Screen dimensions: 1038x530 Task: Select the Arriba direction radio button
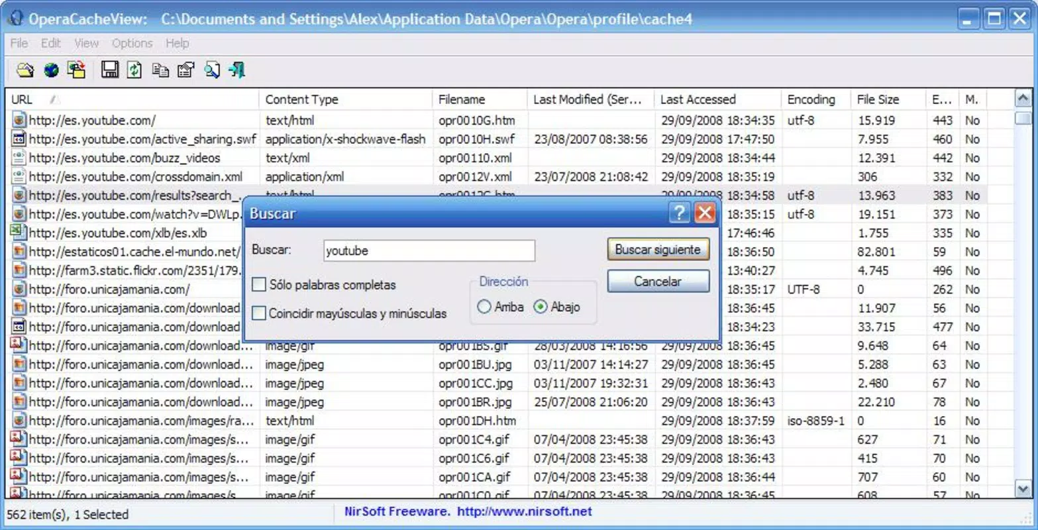[484, 307]
